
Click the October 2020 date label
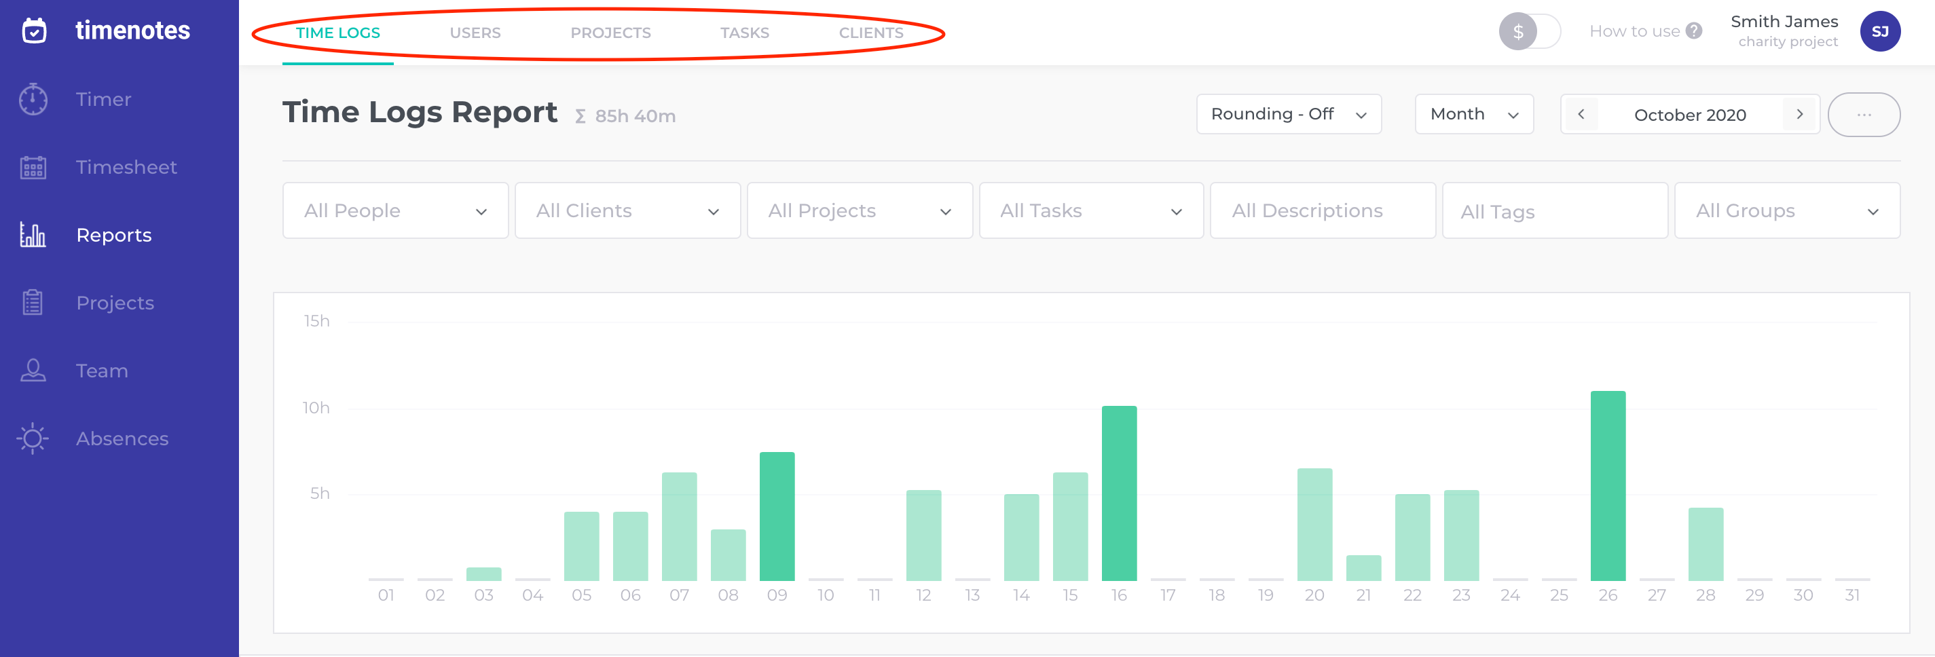[x=1690, y=115]
